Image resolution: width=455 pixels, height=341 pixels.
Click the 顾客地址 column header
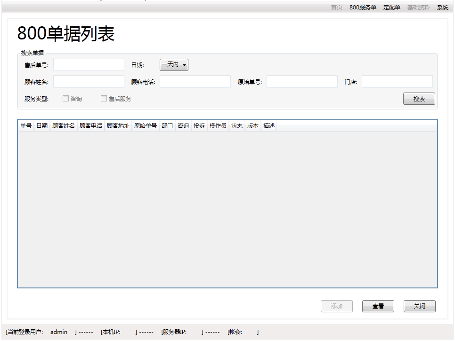pos(118,125)
